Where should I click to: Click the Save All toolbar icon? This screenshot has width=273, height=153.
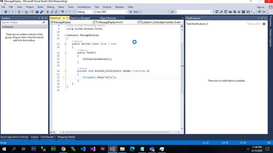[41, 12]
